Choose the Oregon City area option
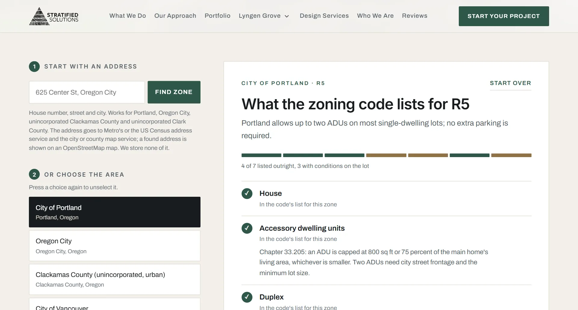Screen dimensions: 578x310 [x=115, y=246]
